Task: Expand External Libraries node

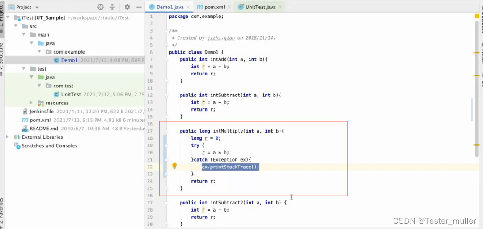Action: coord(8,137)
